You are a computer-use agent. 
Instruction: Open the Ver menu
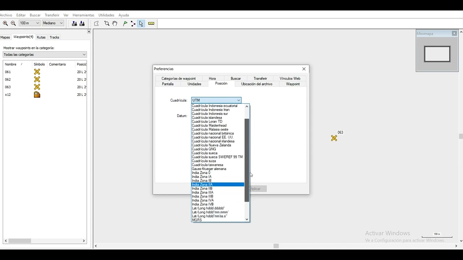66,15
